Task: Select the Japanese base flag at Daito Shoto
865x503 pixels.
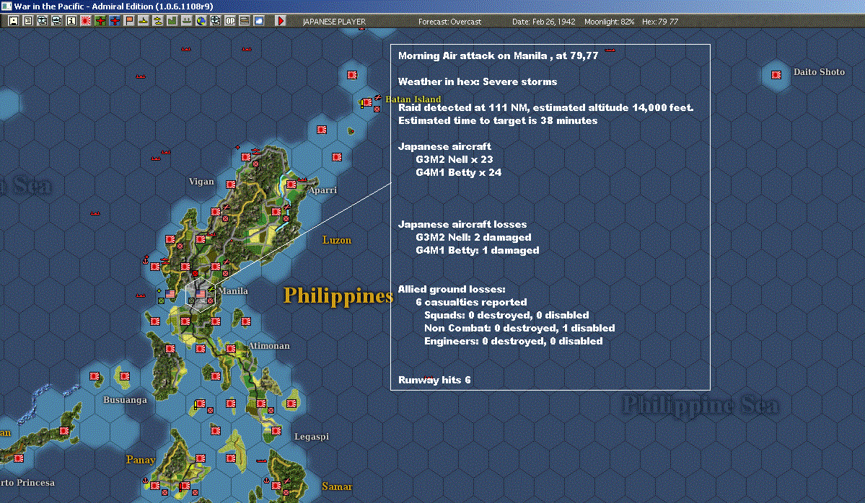Action: tap(776, 75)
